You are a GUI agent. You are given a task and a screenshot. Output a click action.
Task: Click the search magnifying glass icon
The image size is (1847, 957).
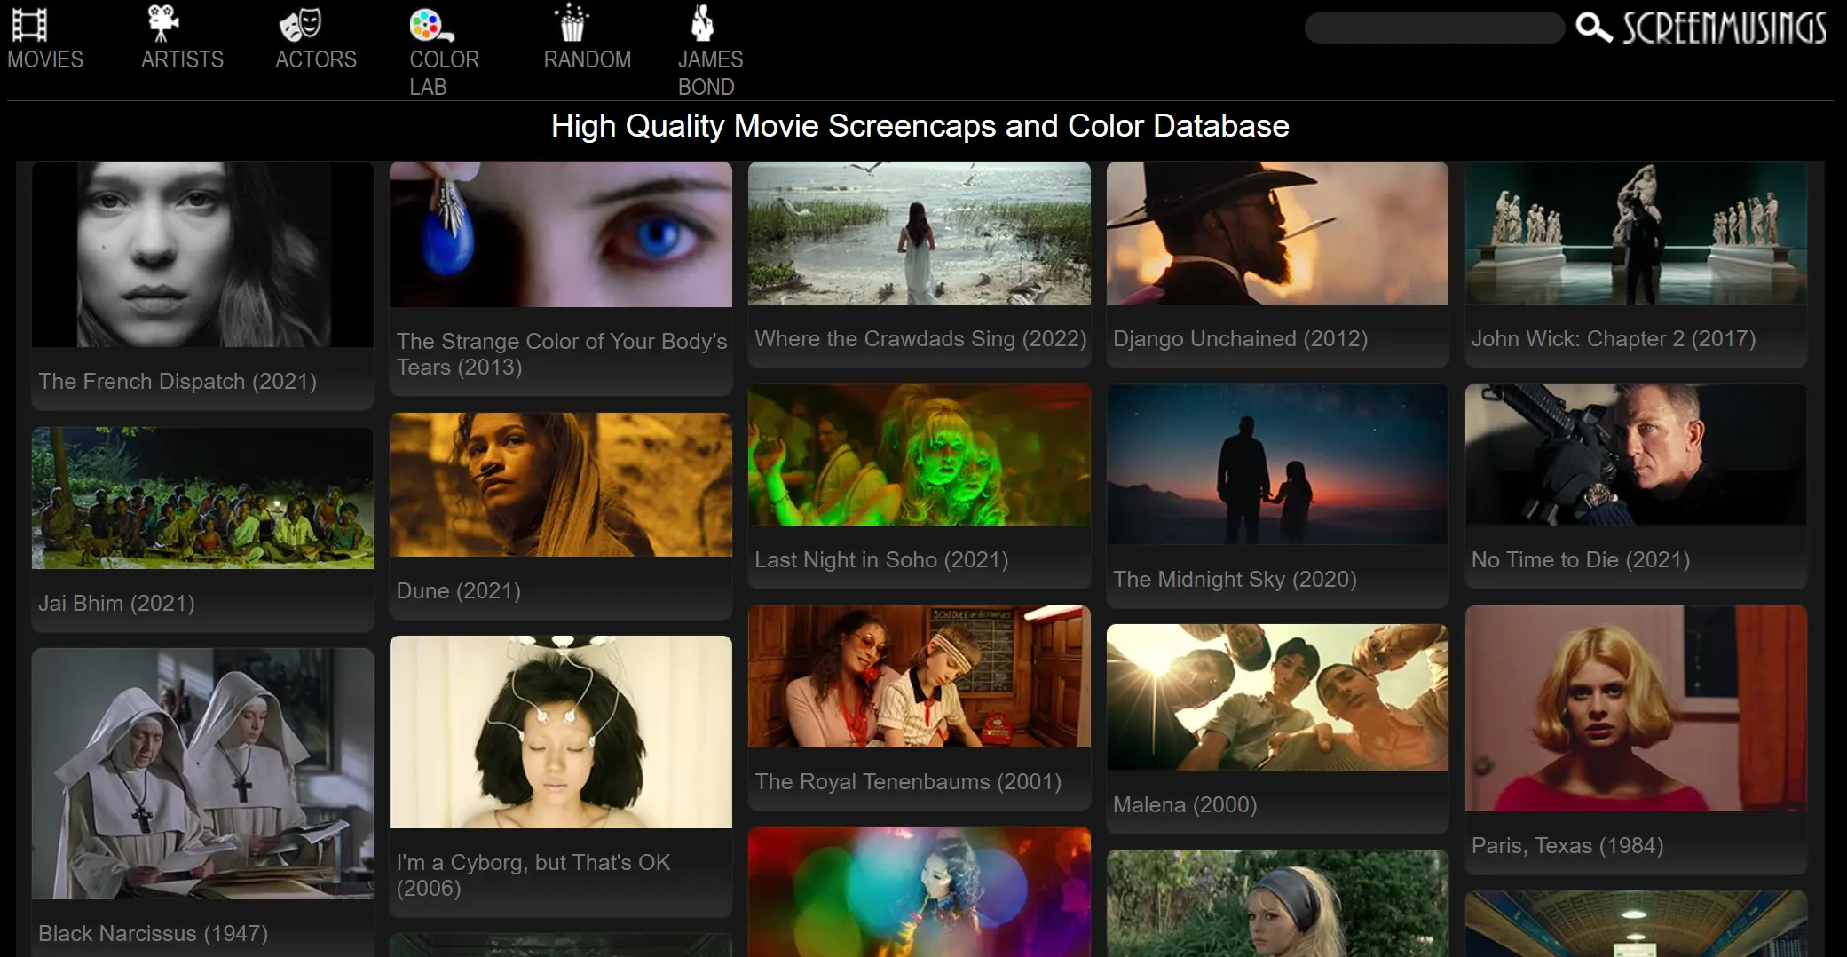pyautogui.click(x=1593, y=28)
